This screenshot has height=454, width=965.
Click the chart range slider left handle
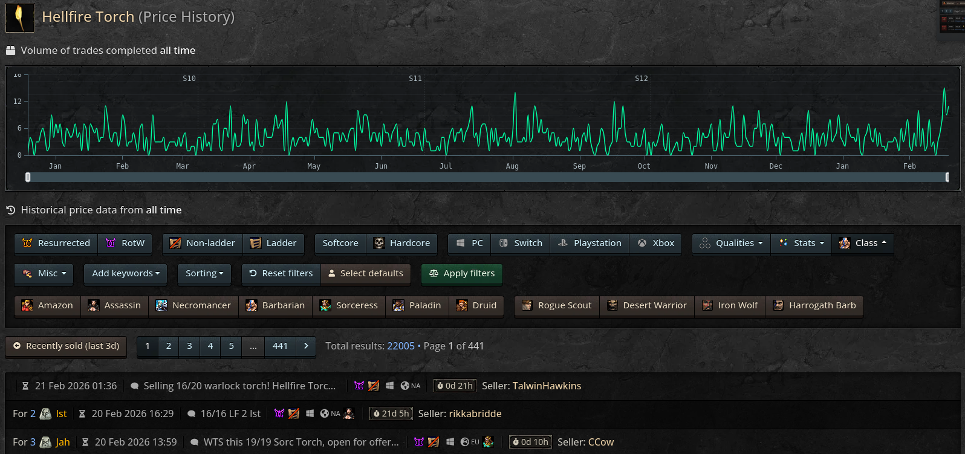coord(28,177)
